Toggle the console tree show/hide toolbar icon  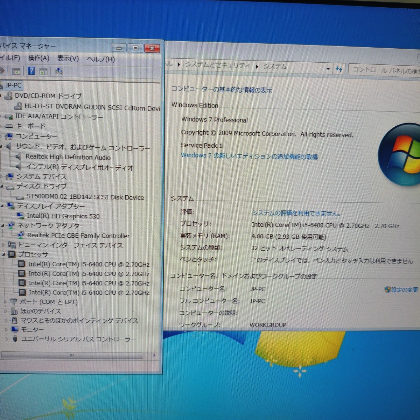pyautogui.click(x=16, y=71)
